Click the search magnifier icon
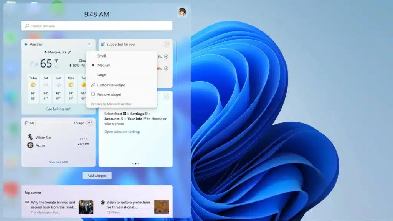The image size is (393, 221). 26,26
